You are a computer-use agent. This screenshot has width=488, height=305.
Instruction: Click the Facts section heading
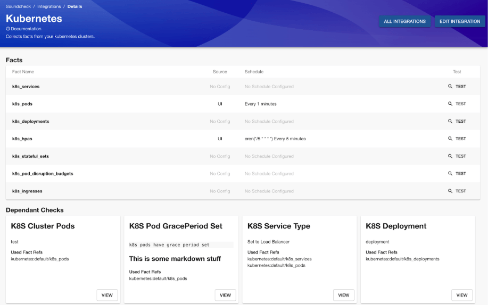14,60
